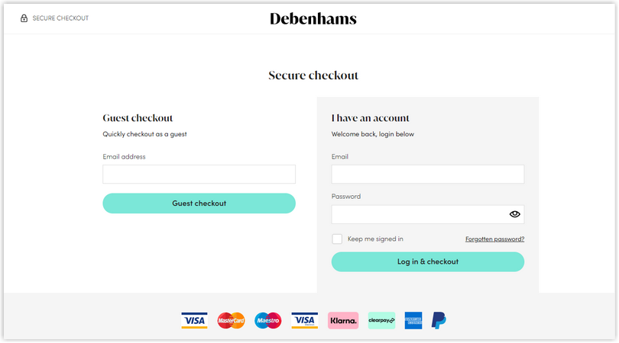Click the Visa Electron card icon
The image size is (619, 343).
(305, 321)
